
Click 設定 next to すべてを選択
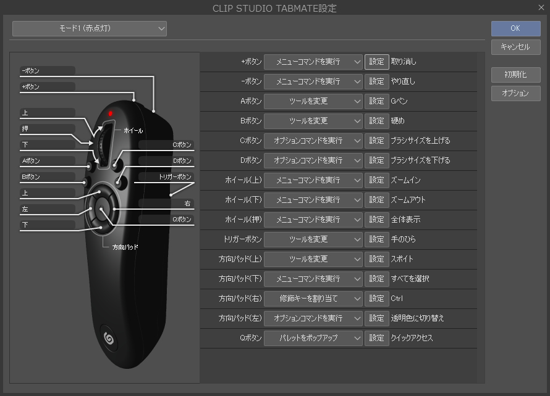(x=377, y=279)
